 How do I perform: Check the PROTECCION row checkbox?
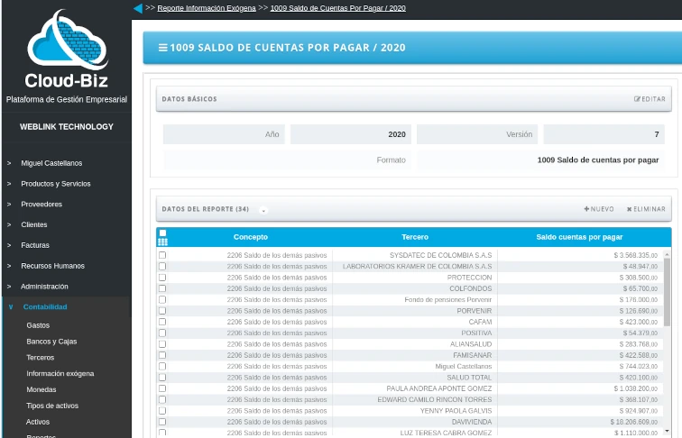162,278
